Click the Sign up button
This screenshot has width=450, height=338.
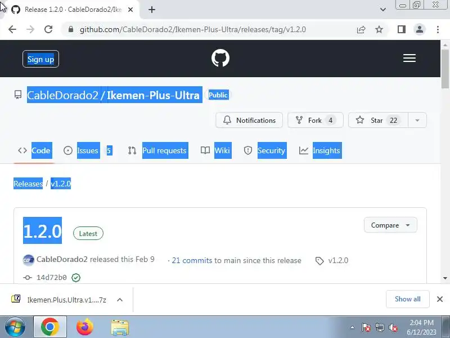[x=40, y=59]
